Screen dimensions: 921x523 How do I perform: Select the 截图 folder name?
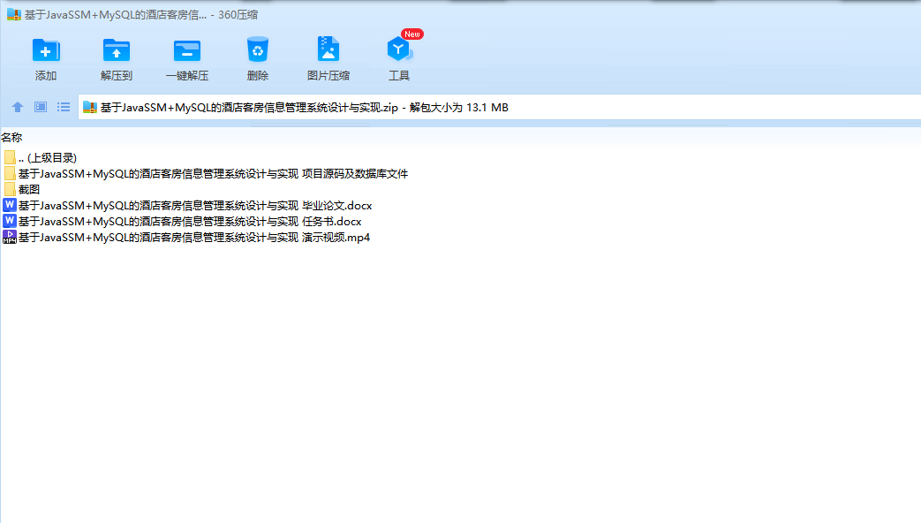[x=29, y=189]
